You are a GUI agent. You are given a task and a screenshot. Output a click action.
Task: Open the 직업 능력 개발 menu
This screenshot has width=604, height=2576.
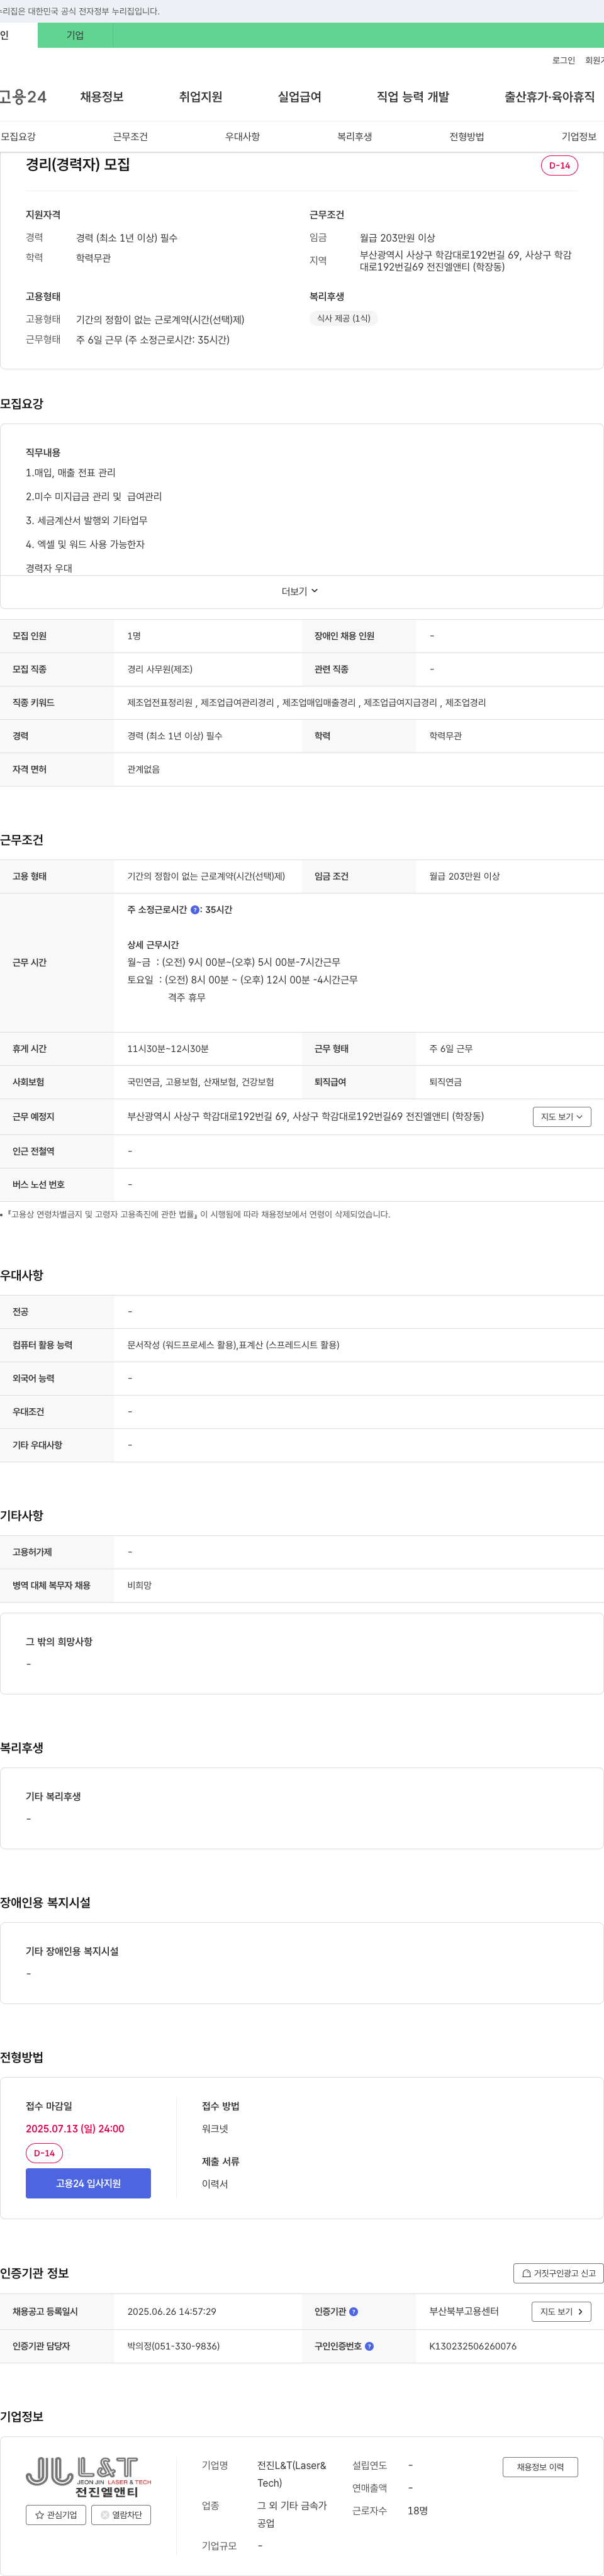[x=413, y=97]
